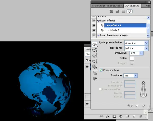Toggle upper layer eye in Layers panel
Viewport: 153px width, 121px height.
pos(87,67)
